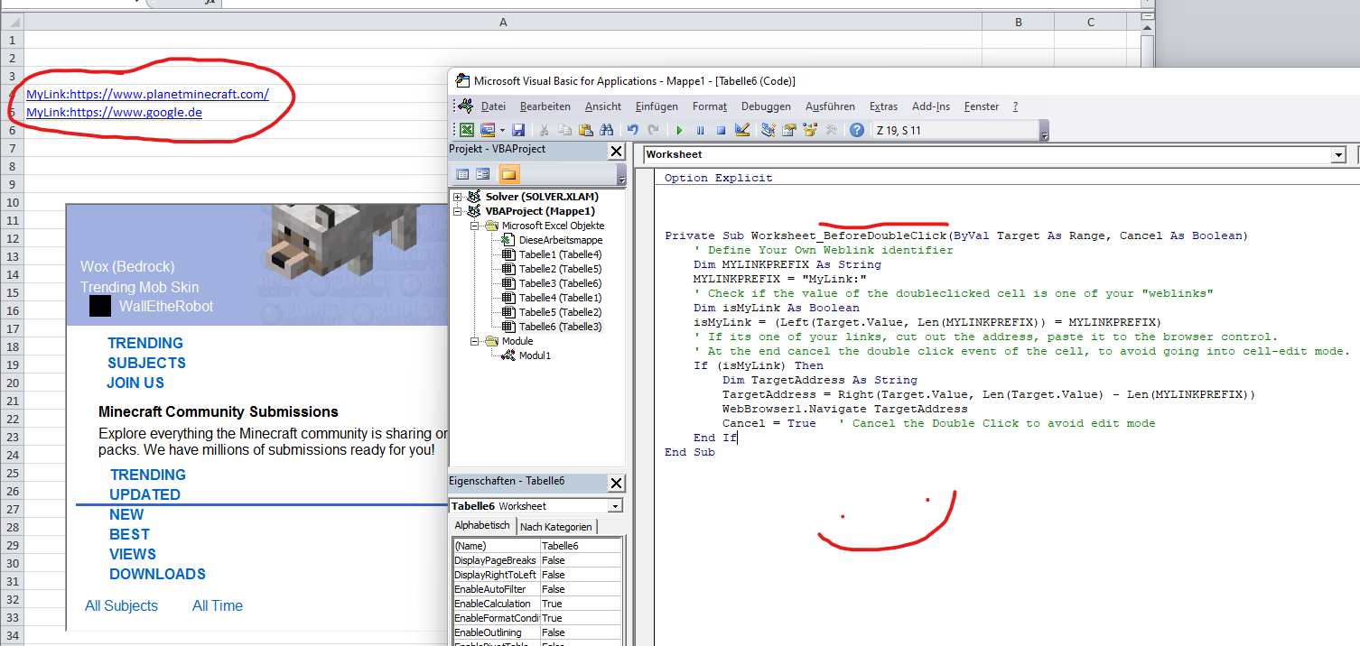Click the Save icon in VBA toolbar

(518, 130)
